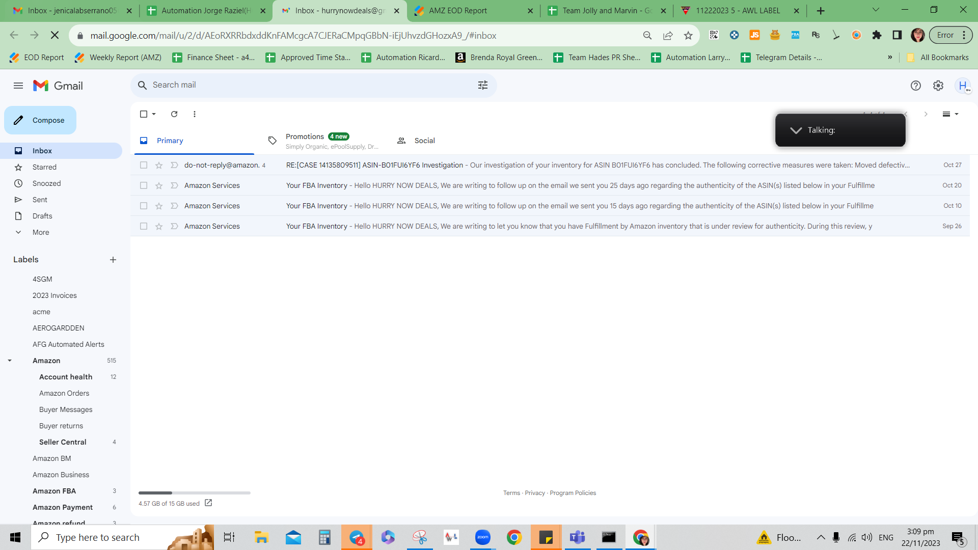
Task: Stop loading the page
Action: [x=55, y=35]
